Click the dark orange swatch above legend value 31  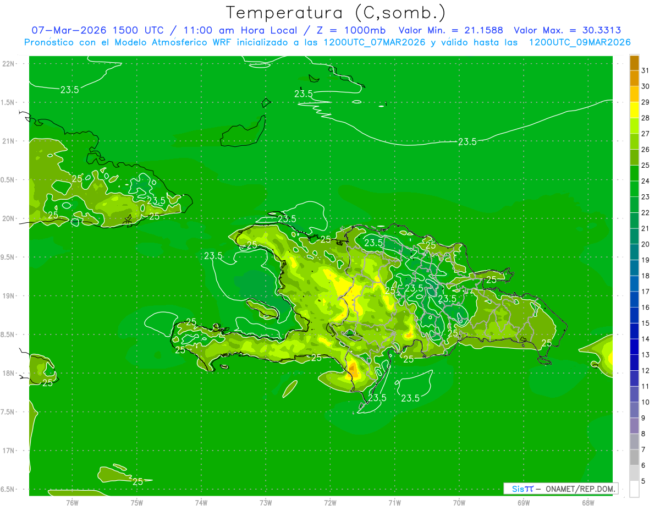tap(634, 63)
